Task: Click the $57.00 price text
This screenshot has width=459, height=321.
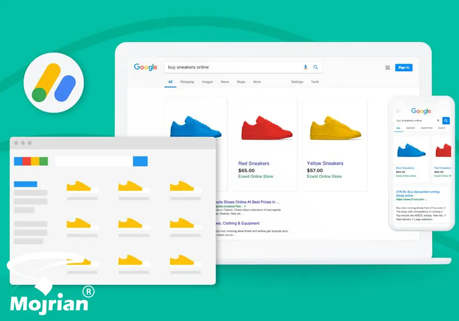Action: (315, 171)
